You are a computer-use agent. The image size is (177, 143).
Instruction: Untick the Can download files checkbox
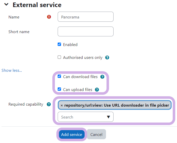pyautogui.click(x=59, y=76)
